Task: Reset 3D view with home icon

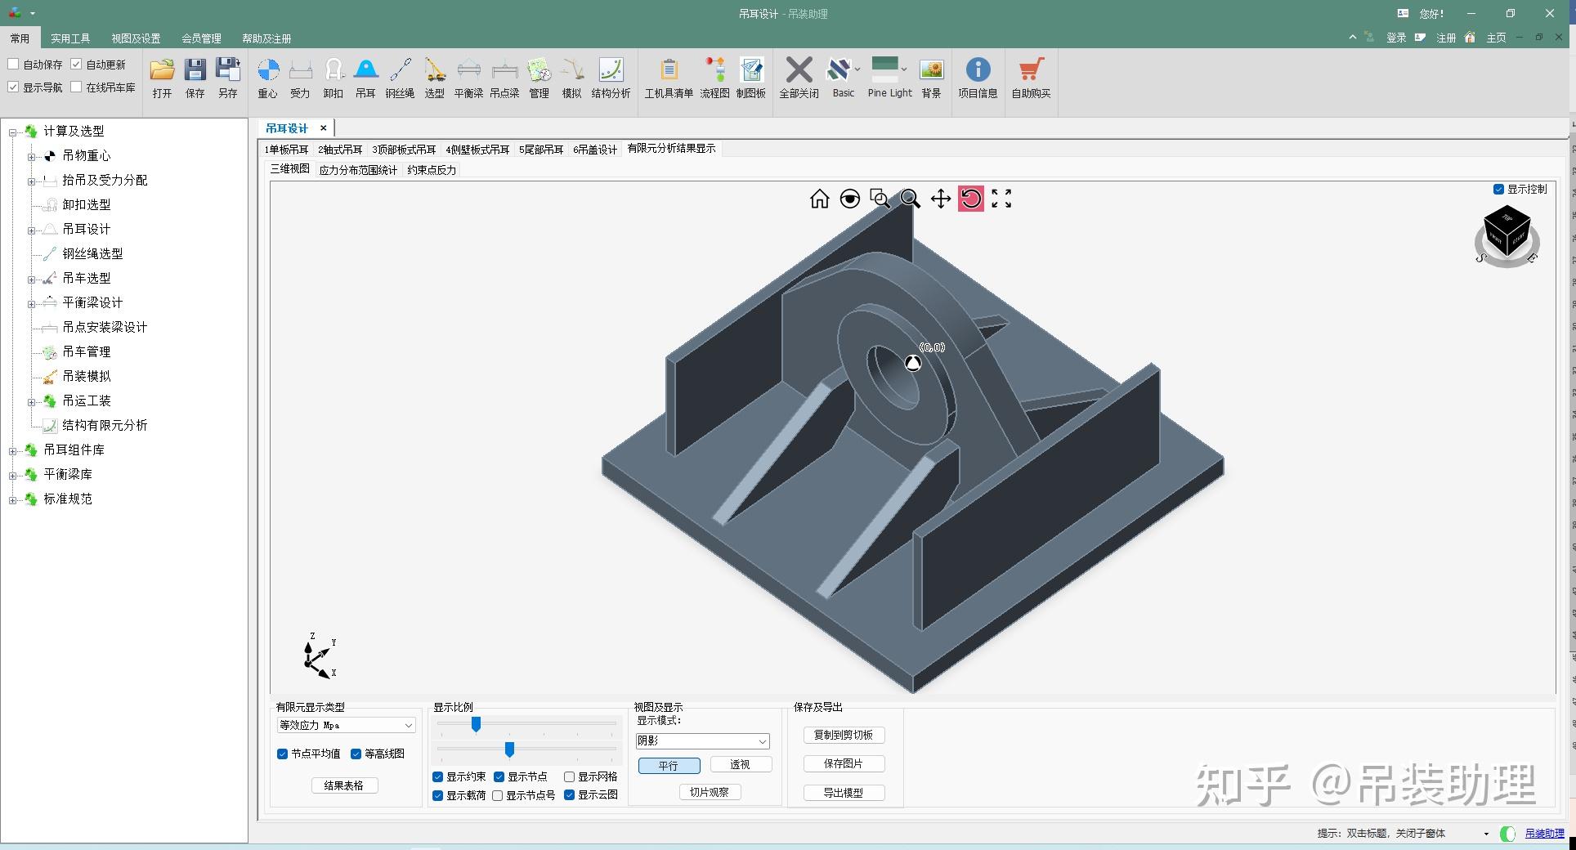Action: coord(819,199)
